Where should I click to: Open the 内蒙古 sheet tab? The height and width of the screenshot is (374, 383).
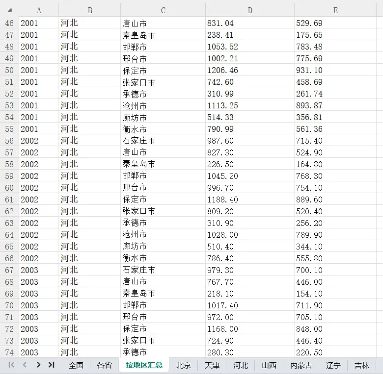click(x=301, y=365)
